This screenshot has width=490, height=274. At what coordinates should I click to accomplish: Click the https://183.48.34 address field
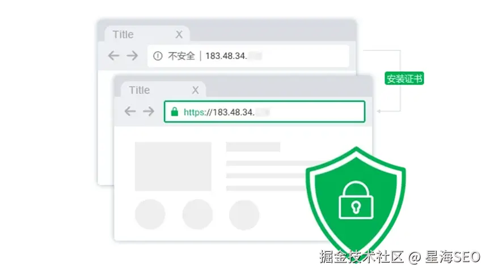tap(264, 112)
